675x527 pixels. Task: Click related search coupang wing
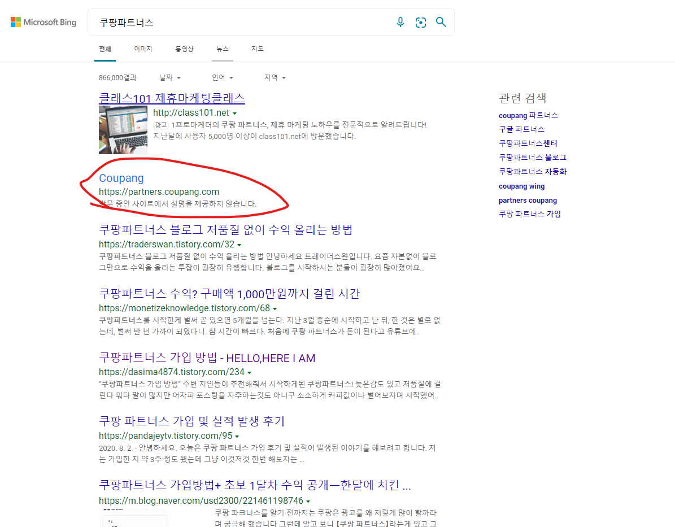click(x=521, y=186)
